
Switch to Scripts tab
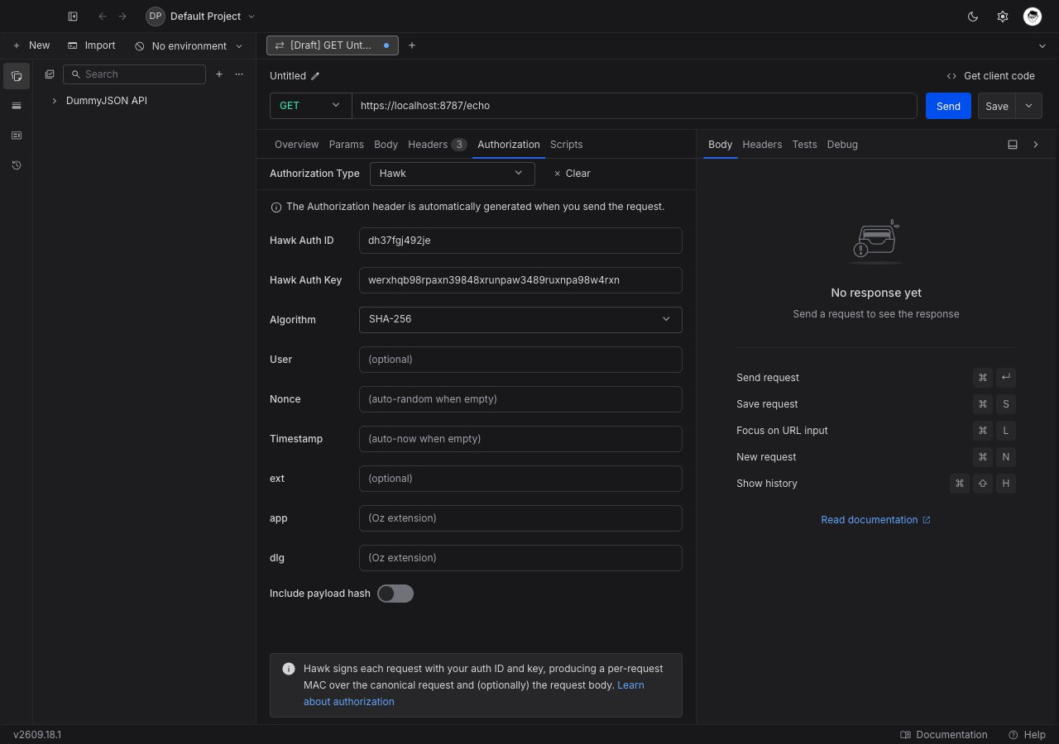(566, 145)
